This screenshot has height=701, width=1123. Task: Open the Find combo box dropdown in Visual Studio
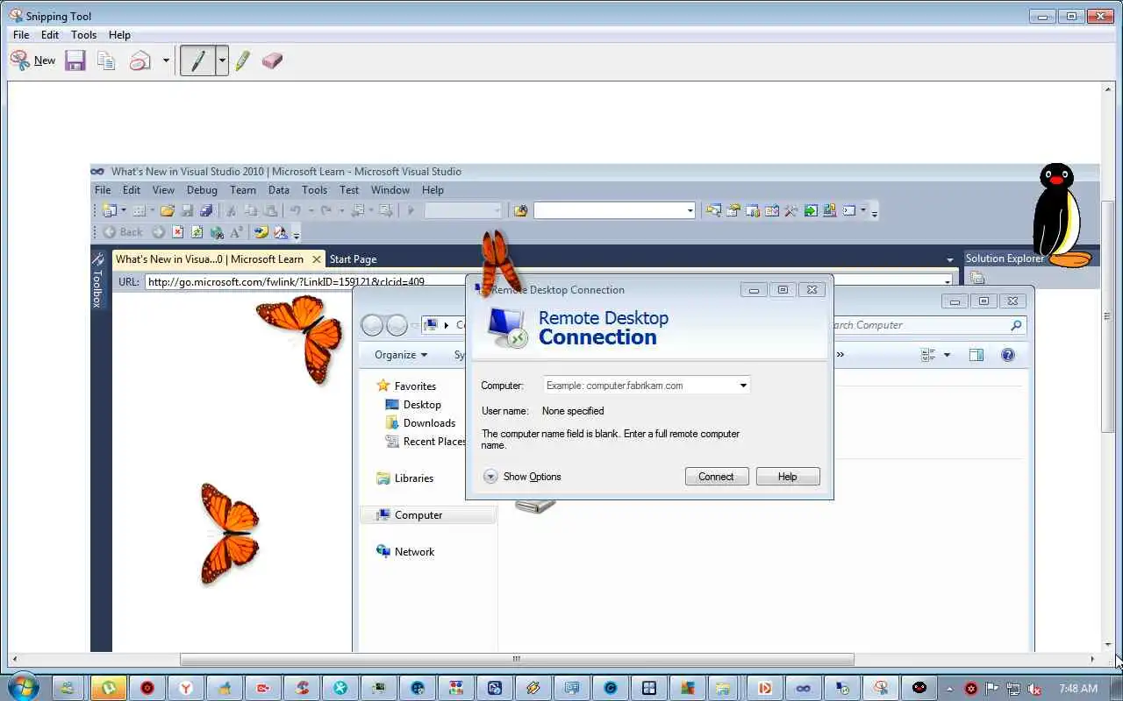[690, 210]
